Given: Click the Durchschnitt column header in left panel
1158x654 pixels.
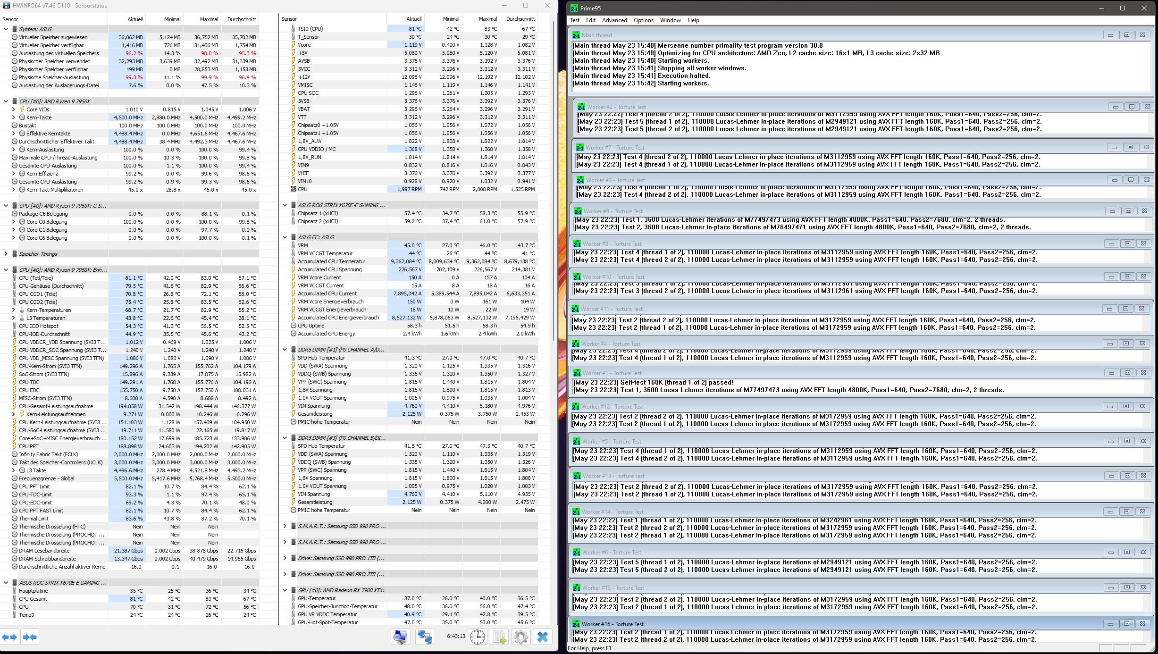Looking at the screenshot, I should (241, 19).
